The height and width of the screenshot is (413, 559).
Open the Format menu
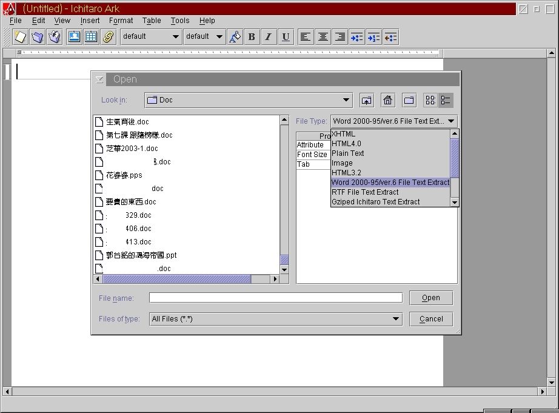pos(121,21)
